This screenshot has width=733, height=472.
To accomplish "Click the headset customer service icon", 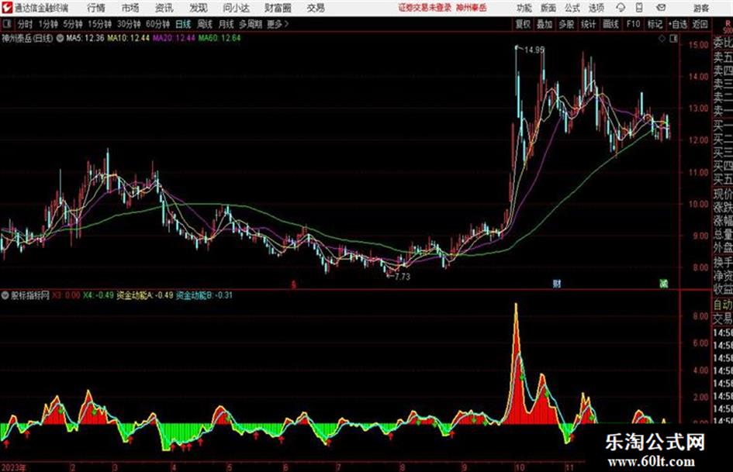I will pos(621,8).
